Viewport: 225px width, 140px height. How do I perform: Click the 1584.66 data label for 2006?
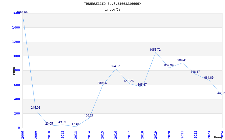pyautogui.click(x=22, y=12)
